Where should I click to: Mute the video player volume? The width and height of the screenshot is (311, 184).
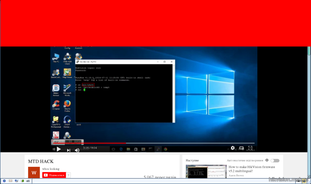click(x=77, y=150)
